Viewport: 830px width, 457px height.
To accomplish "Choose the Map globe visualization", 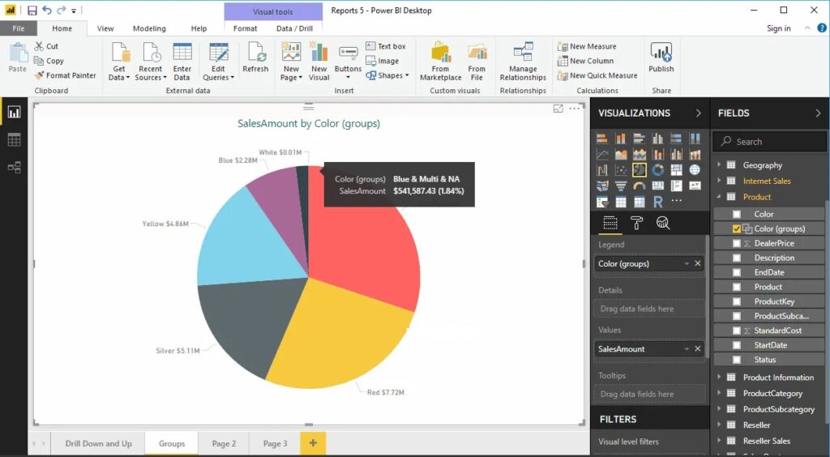I will [695, 170].
